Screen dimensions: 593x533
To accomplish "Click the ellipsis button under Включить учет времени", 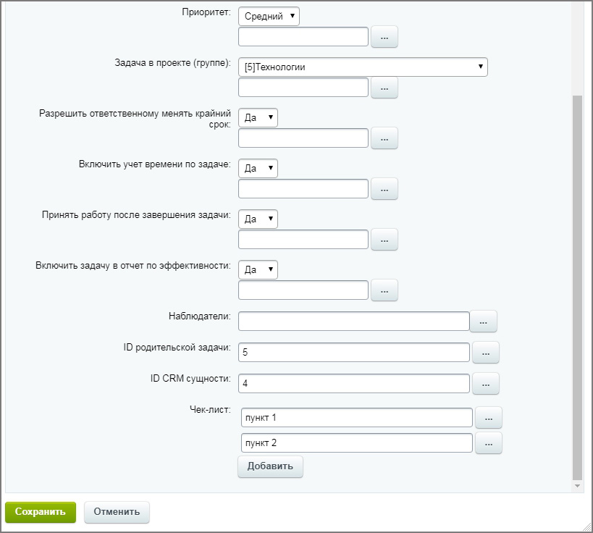I will (x=384, y=189).
